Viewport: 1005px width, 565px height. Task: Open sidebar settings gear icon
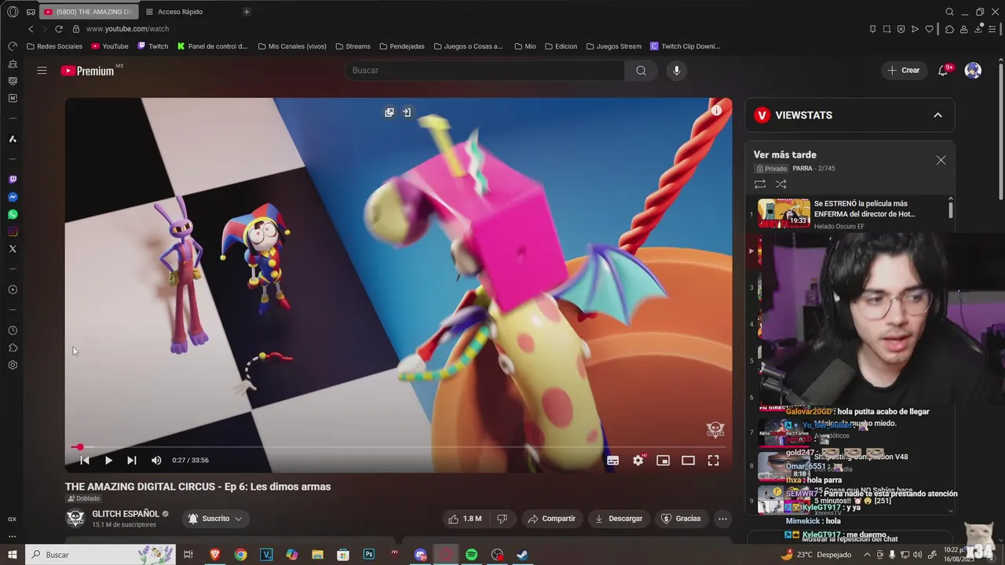[13, 365]
